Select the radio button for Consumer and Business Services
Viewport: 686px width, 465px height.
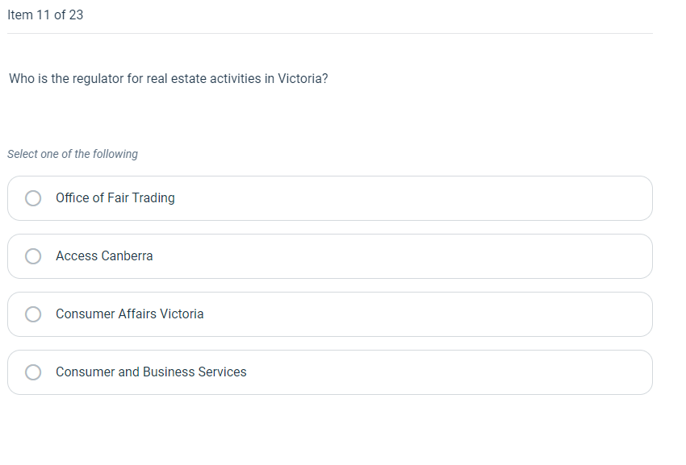click(33, 372)
